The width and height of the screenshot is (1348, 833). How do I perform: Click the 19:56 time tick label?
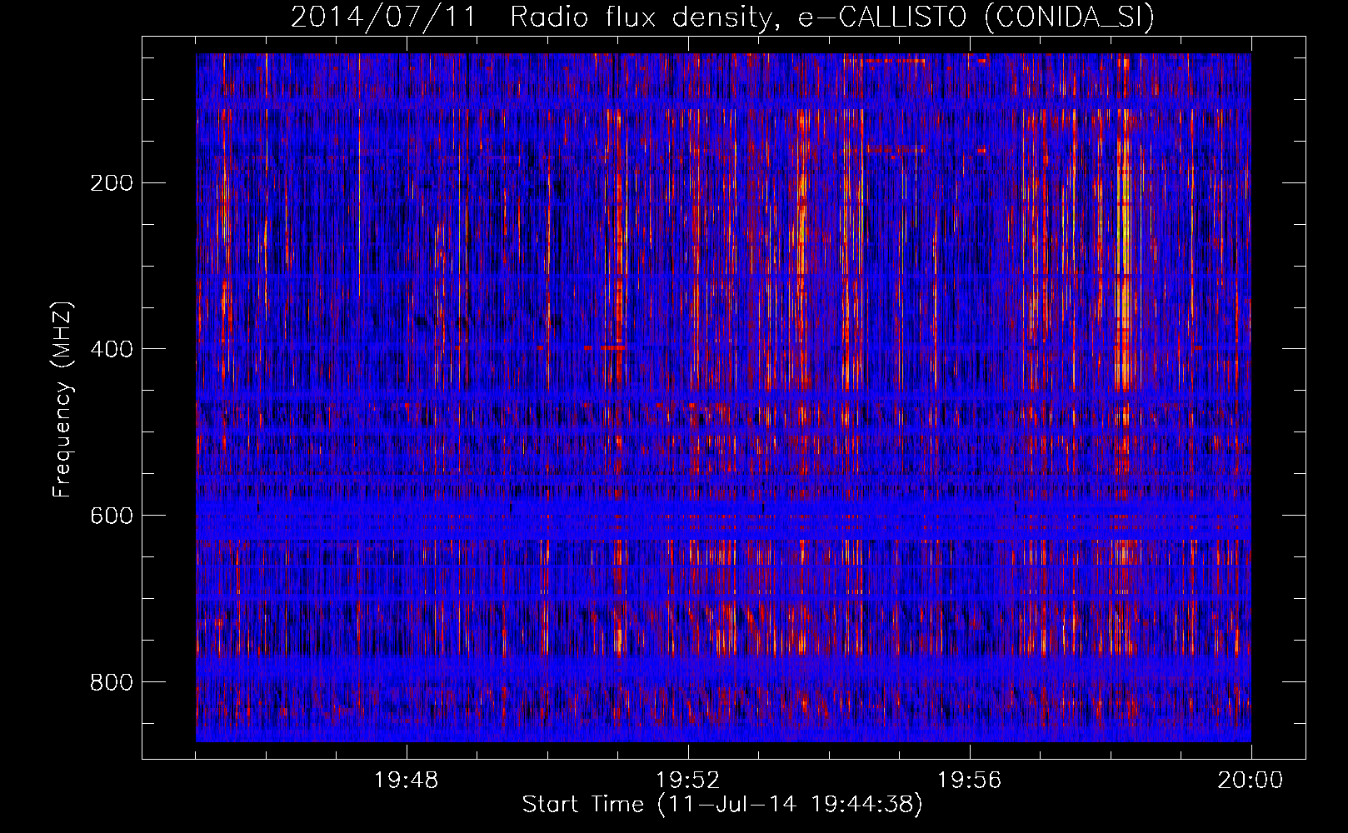point(969,781)
